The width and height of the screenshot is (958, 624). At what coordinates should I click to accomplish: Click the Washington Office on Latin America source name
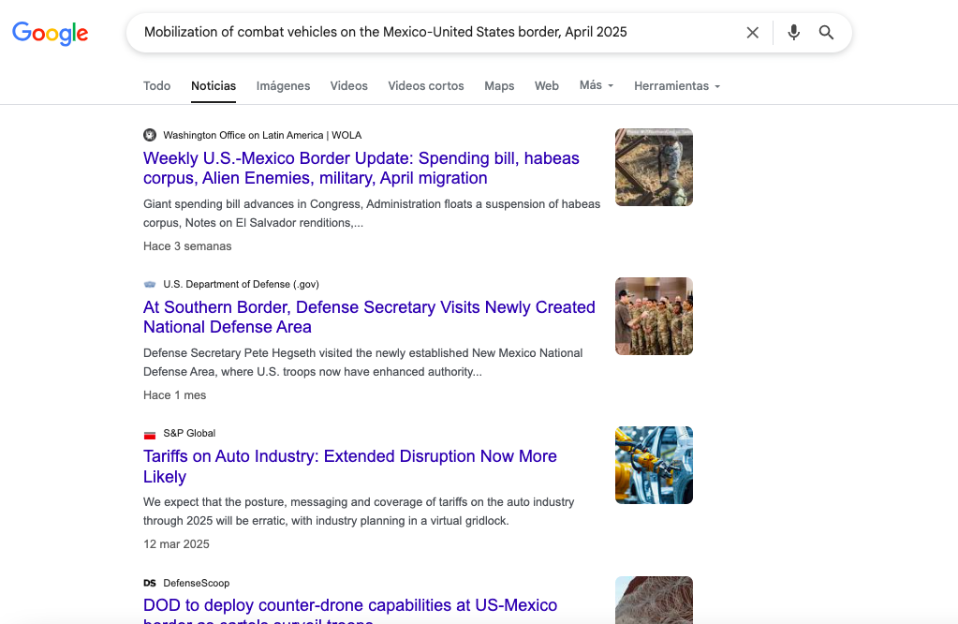[262, 135]
